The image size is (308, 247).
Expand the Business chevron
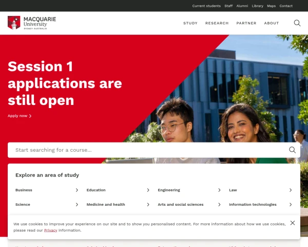click(77, 190)
